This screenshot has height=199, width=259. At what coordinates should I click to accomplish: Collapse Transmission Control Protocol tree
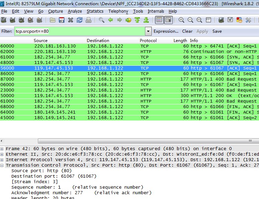(2, 165)
